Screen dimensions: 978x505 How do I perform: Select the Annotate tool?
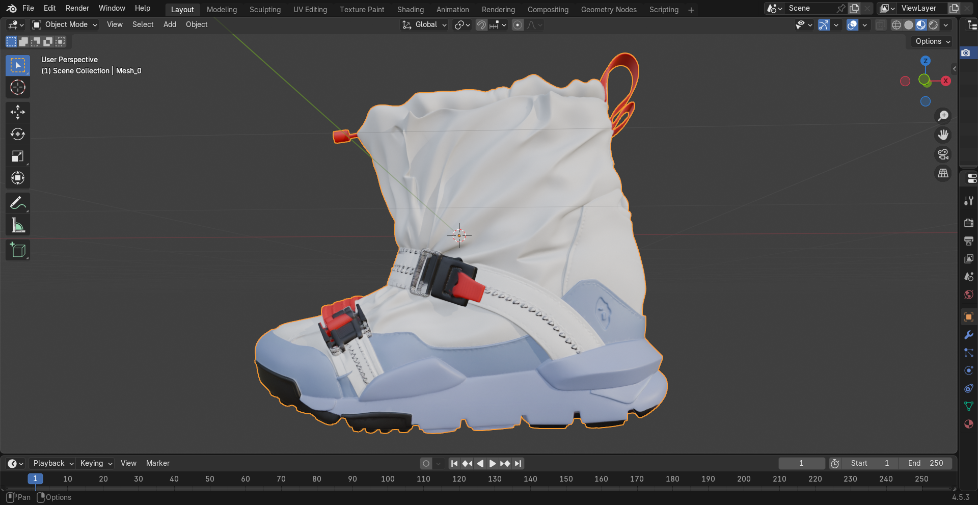coord(17,202)
